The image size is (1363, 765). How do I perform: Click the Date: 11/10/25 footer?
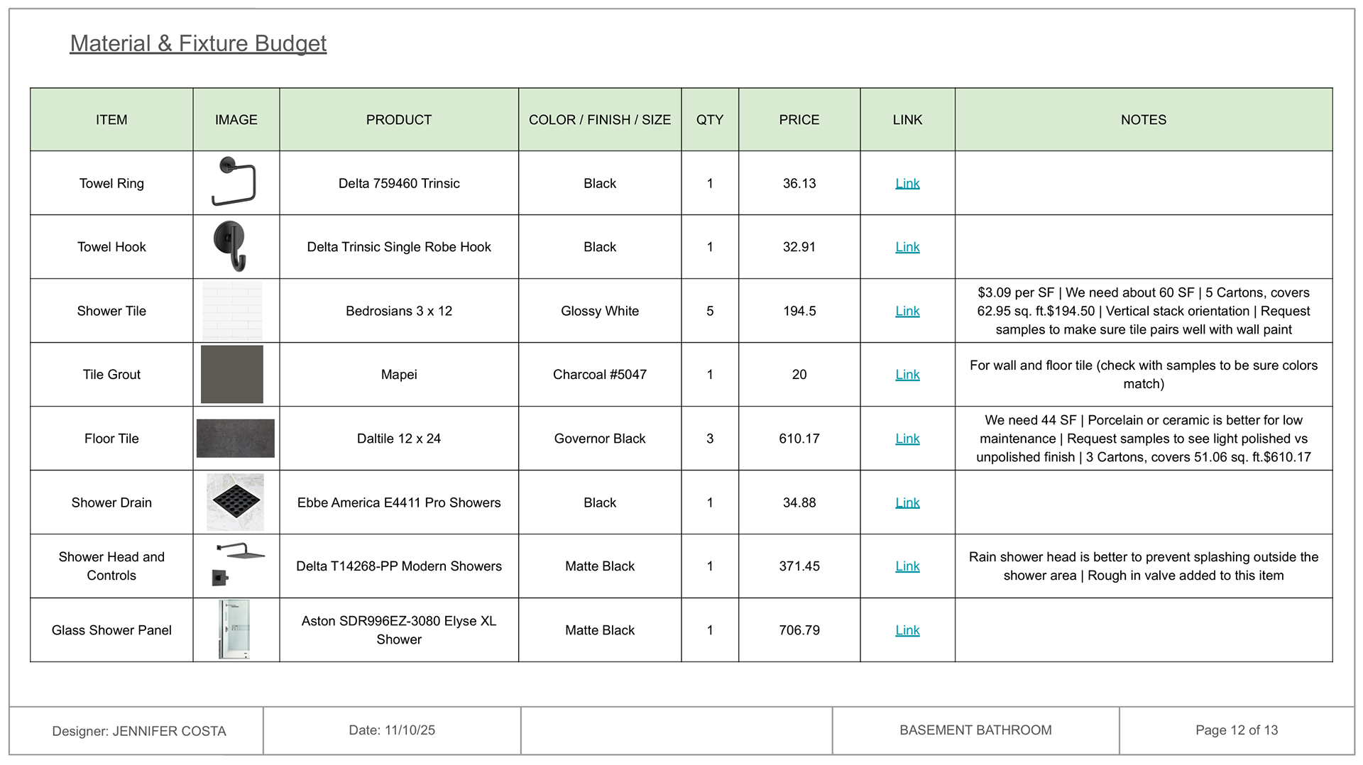pyautogui.click(x=392, y=730)
